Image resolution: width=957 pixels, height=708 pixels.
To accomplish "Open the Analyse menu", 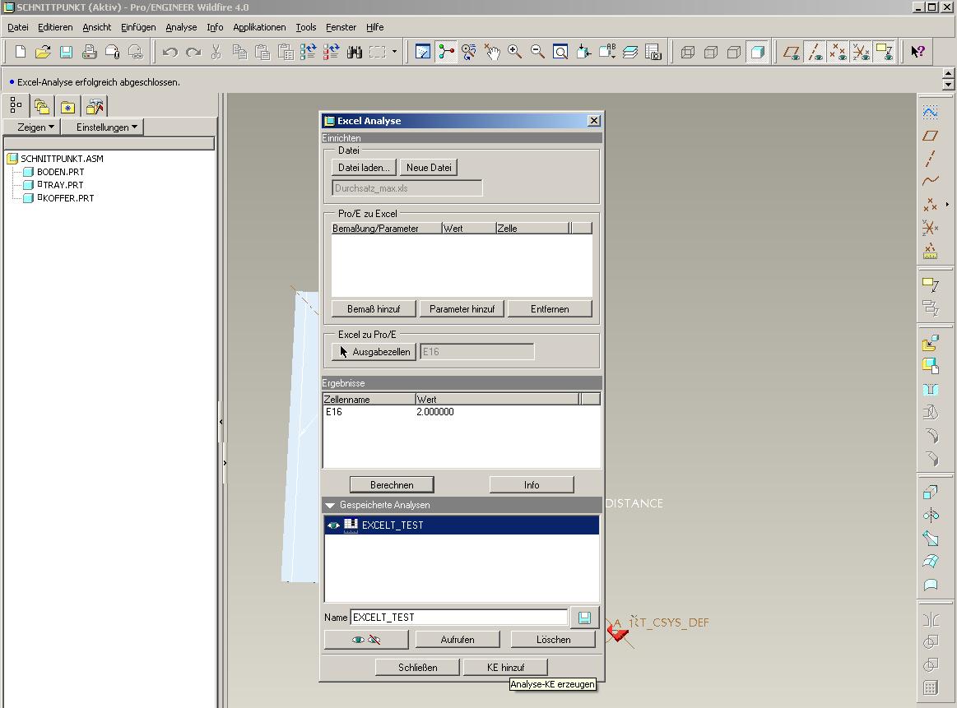I will click(181, 27).
